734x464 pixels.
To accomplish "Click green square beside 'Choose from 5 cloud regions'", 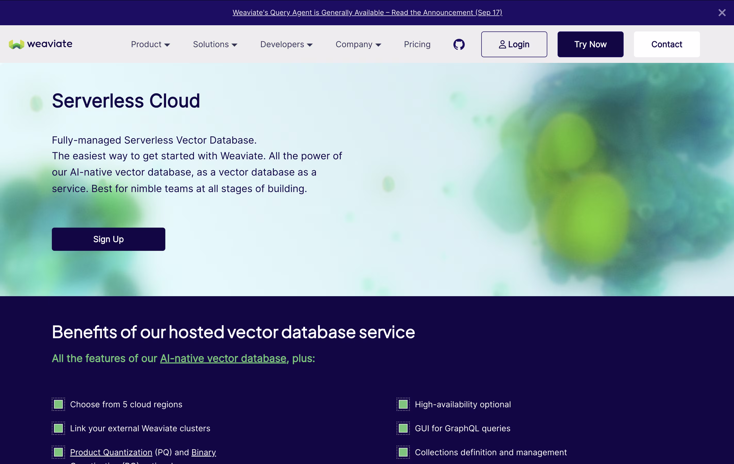I will 58,404.
